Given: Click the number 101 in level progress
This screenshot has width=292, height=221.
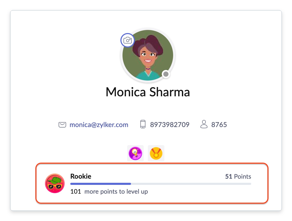Looking at the screenshot, I should [x=76, y=191].
